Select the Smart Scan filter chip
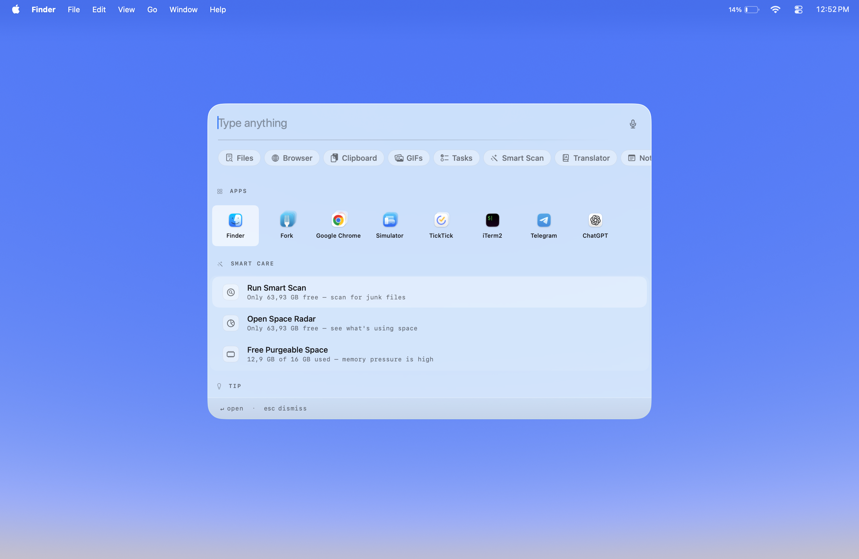The width and height of the screenshot is (859, 559). click(x=517, y=158)
